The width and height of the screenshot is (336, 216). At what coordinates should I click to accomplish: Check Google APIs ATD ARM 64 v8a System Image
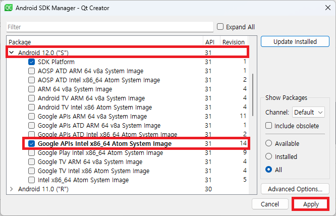click(x=31, y=125)
